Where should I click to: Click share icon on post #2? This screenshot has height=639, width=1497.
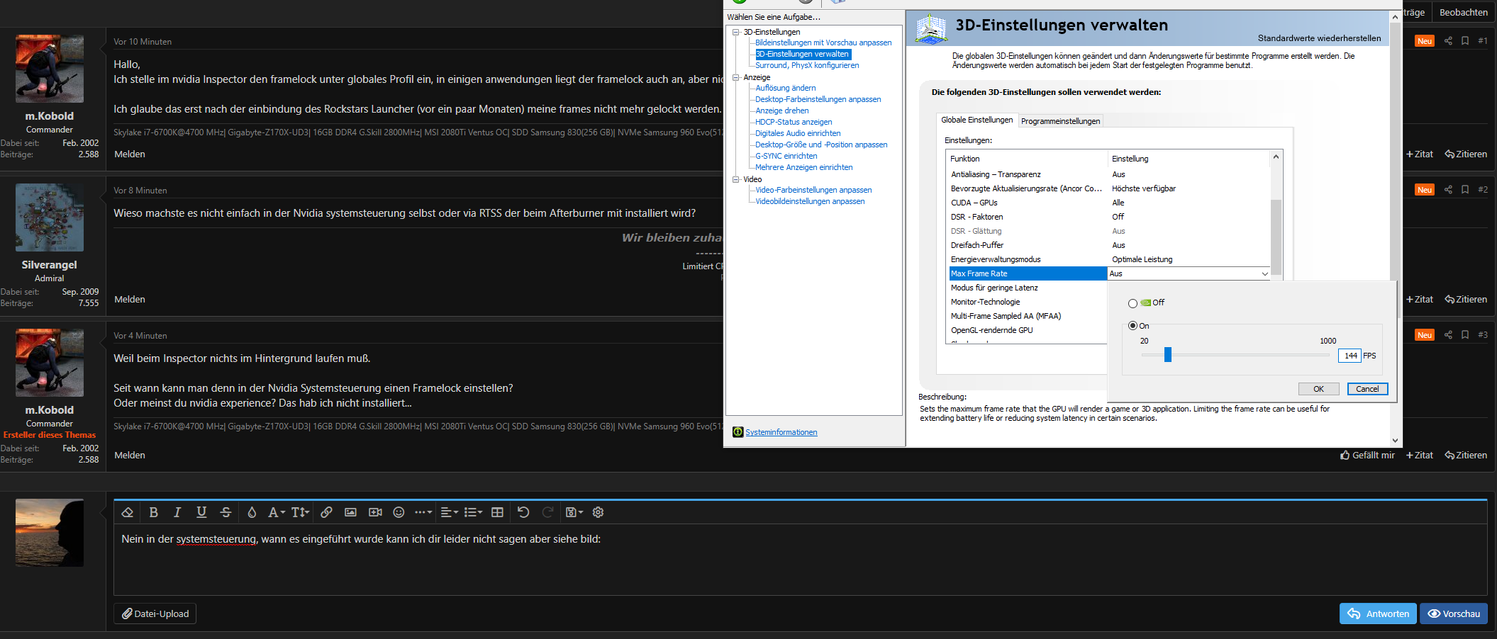pos(1448,190)
